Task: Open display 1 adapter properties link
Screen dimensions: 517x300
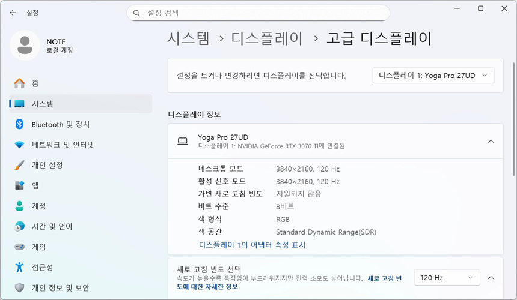Action: 252,245
